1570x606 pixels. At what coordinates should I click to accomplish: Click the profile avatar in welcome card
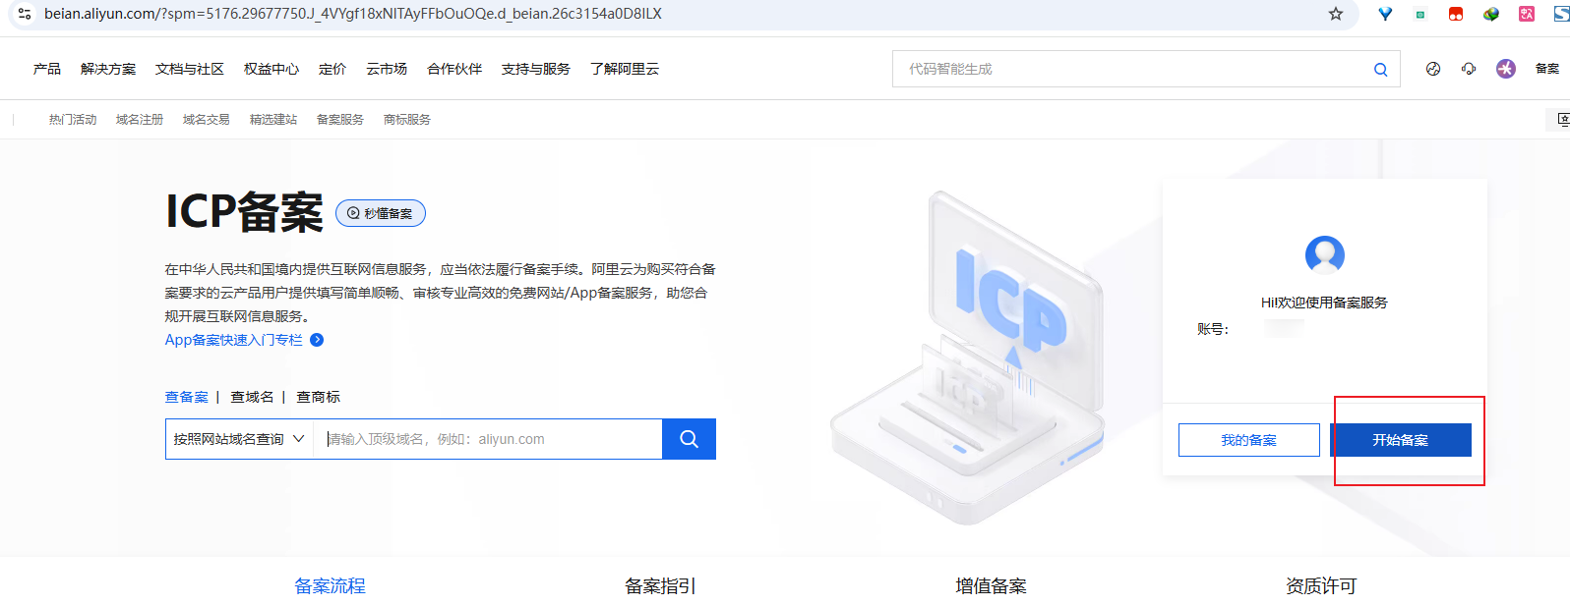point(1325,255)
